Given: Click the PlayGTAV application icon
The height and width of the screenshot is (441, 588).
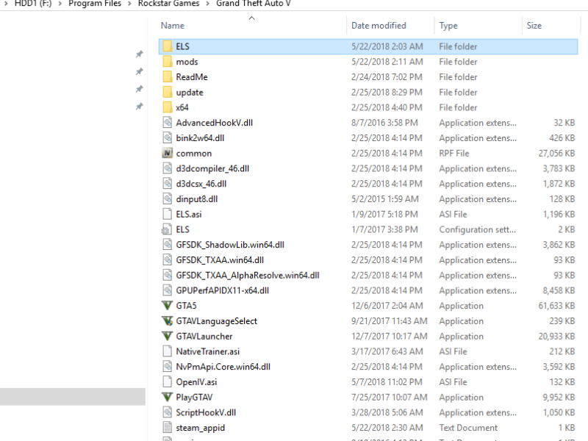Looking at the screenshot, I should [168, 397].
